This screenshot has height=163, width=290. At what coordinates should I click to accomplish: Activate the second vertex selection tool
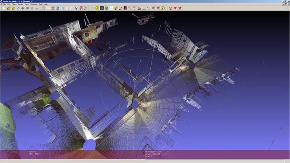135,8
